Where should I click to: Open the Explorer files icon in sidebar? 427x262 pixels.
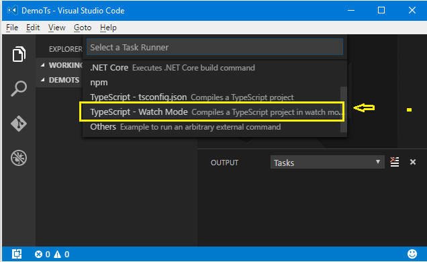coord(19,54)
